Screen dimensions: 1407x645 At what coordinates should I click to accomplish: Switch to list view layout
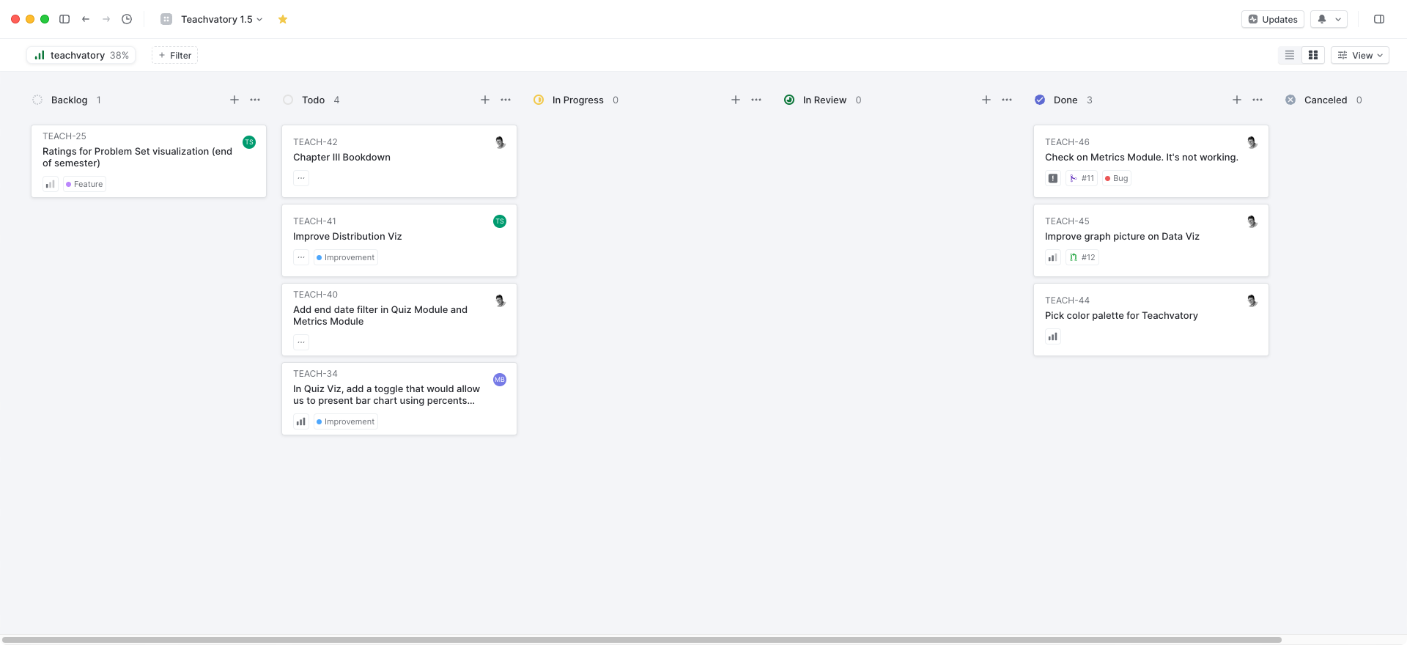(1290, 55)
